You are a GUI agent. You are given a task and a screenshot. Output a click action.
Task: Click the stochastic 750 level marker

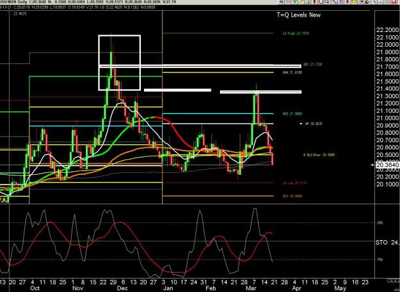(380, 259)
